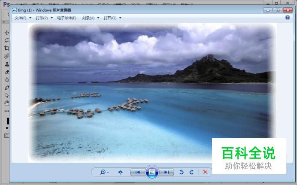Select the Crop tool in Photoshop

pyautogui.click(x=6, y=48)
